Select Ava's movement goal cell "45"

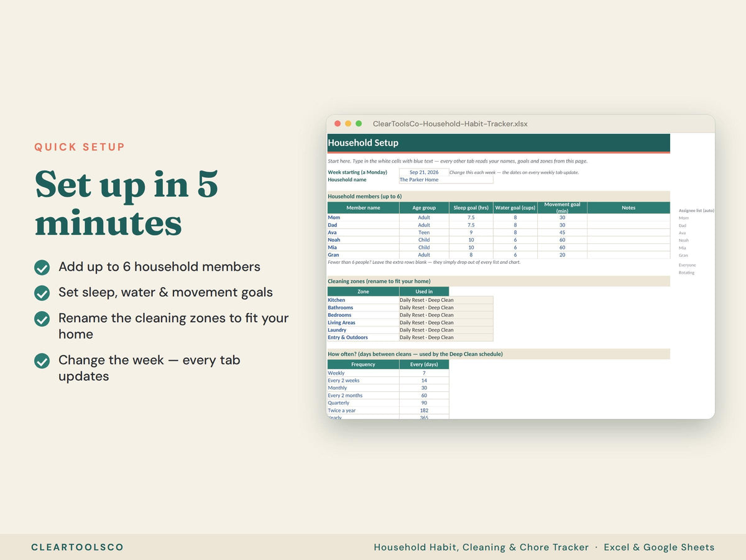[x=562, y=233]
